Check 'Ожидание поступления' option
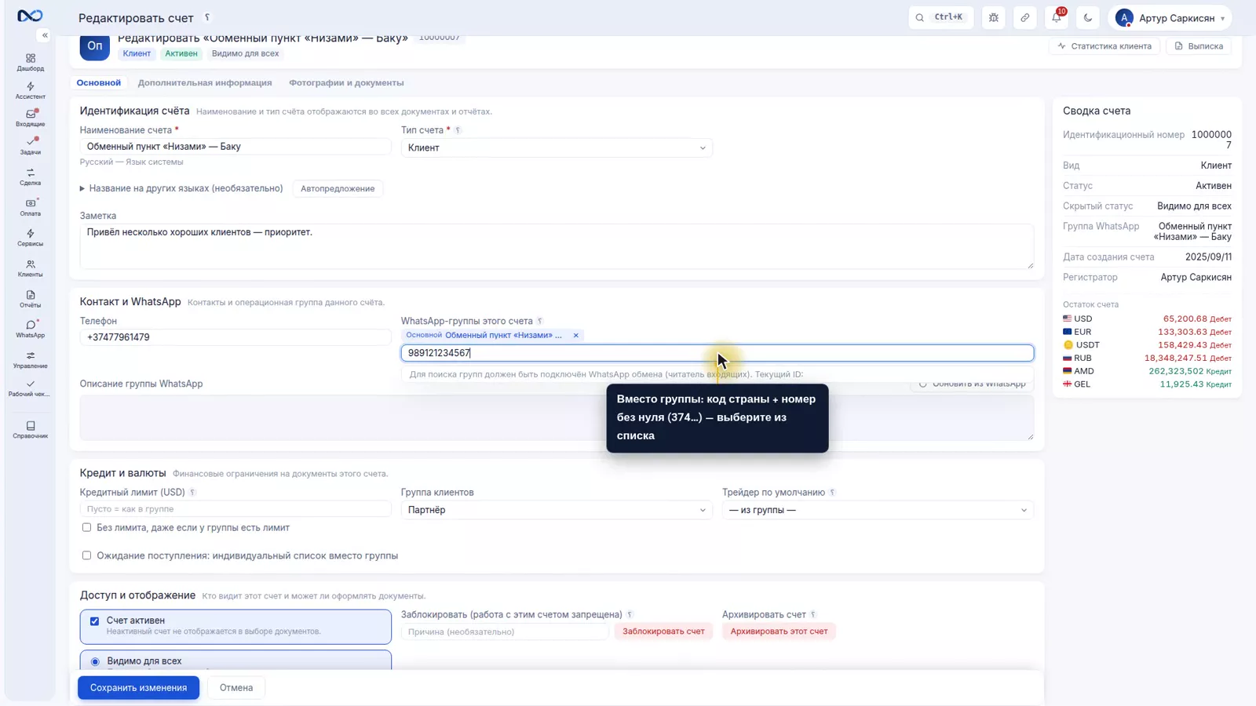 coord(86,555)
